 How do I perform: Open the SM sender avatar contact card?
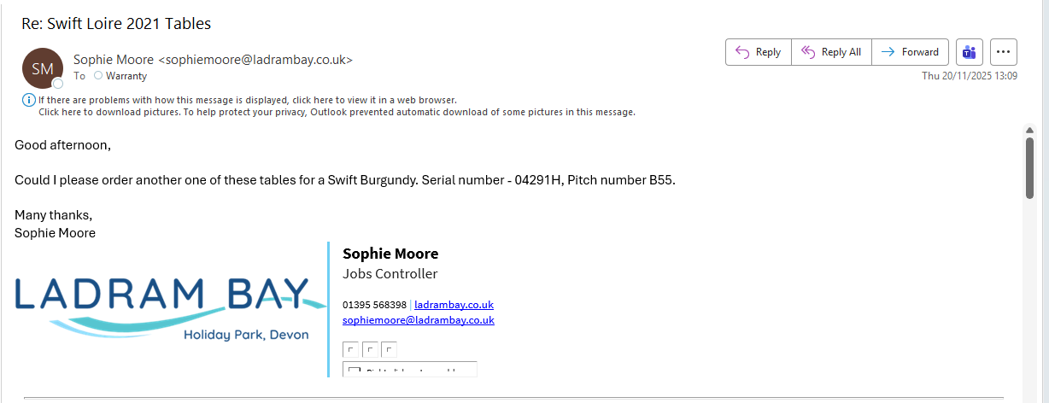point(43,68)
